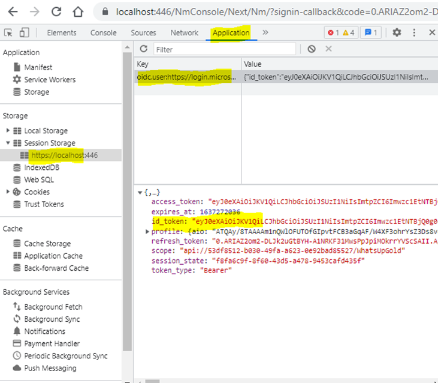
Task: Go forward with the browser forward arrow
Action: click(x=35, y=12)
